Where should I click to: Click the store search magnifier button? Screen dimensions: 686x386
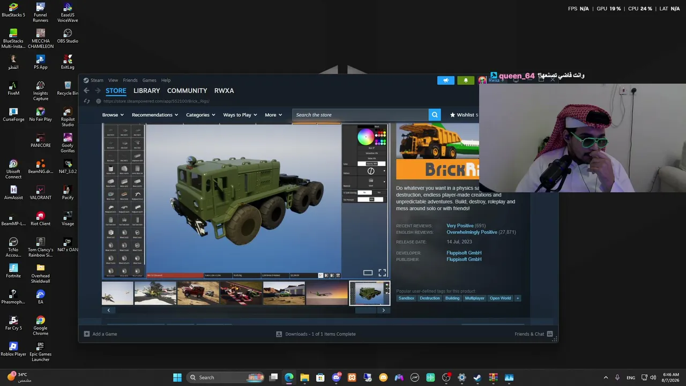[x=435, y=115]
